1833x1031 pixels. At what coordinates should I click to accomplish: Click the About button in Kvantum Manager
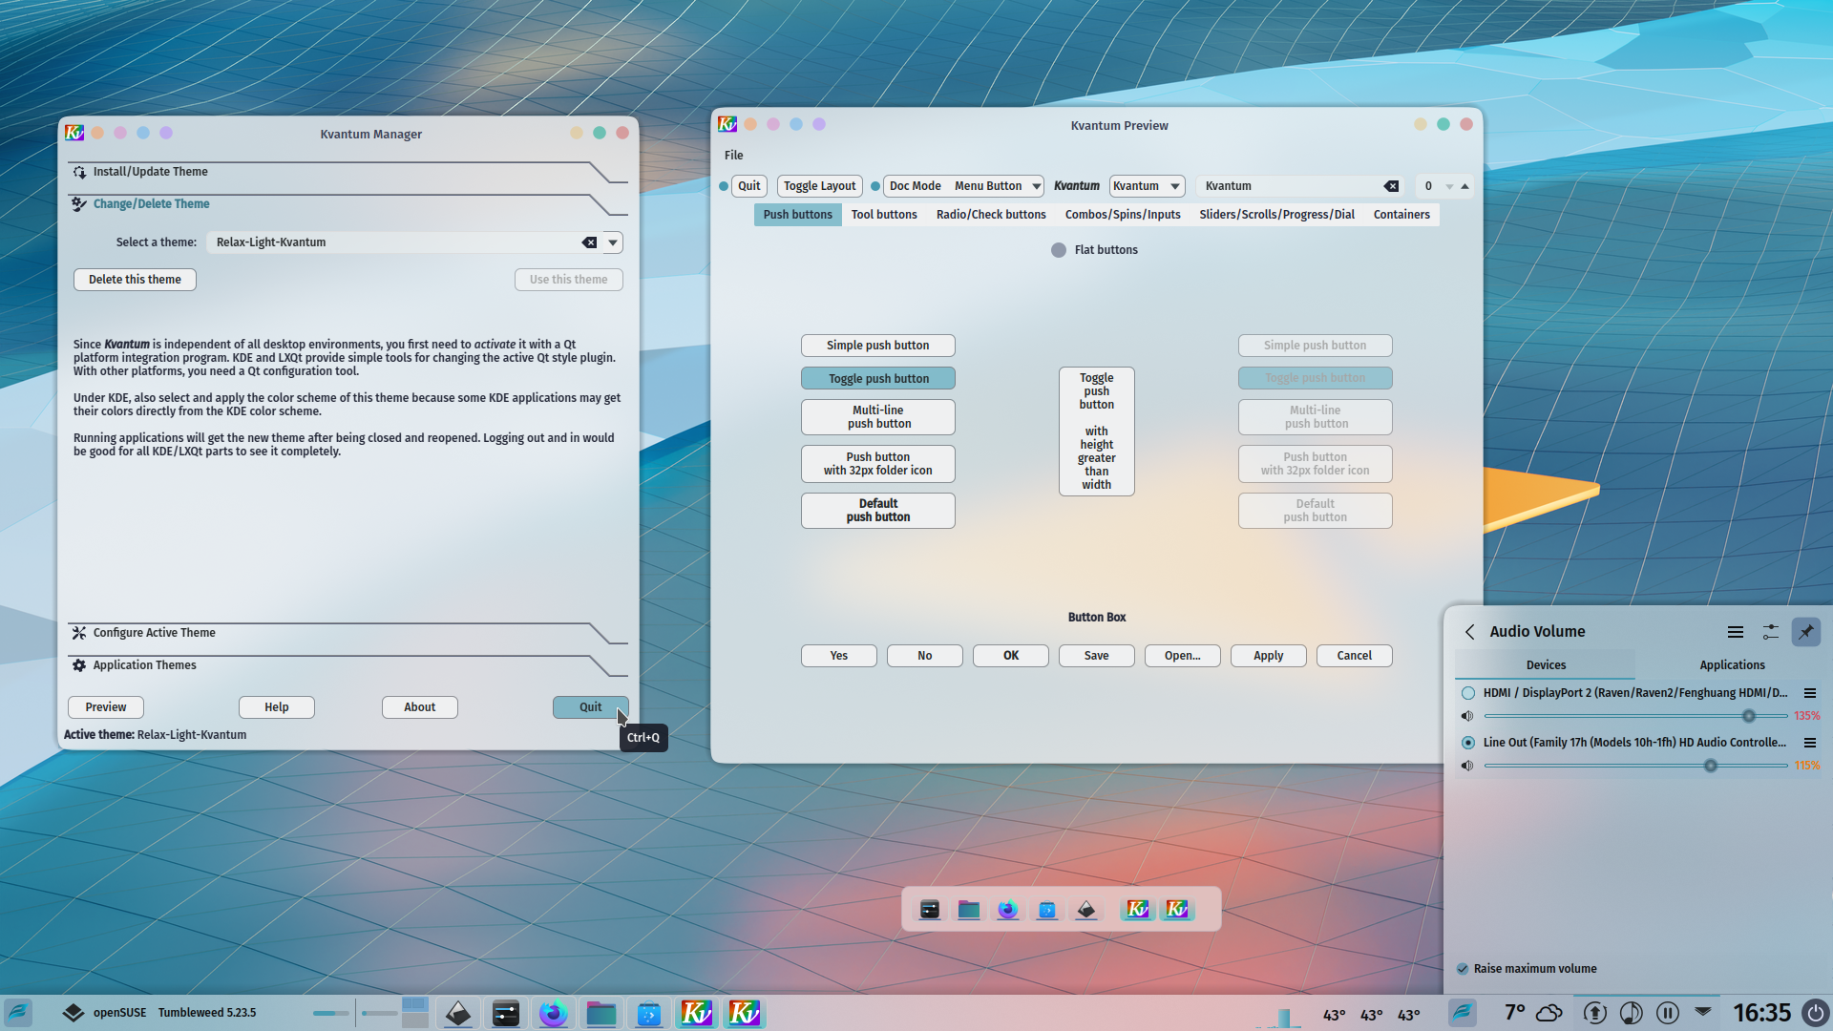pyautogui.click(x=420, y=707)
